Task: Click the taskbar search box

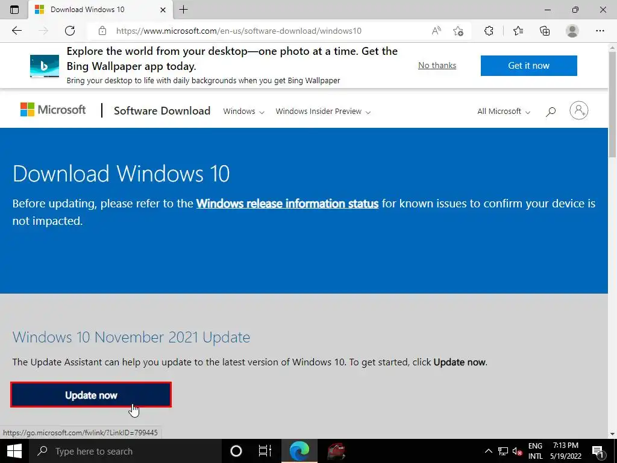Action: [125, 451]
